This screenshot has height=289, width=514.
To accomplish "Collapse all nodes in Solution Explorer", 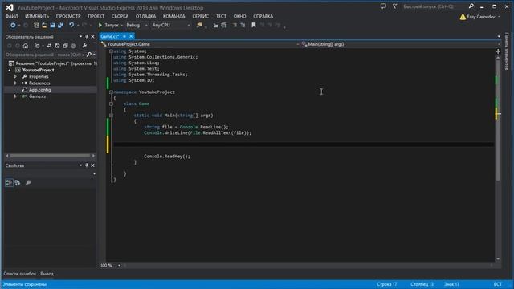I will pos(65,46).
